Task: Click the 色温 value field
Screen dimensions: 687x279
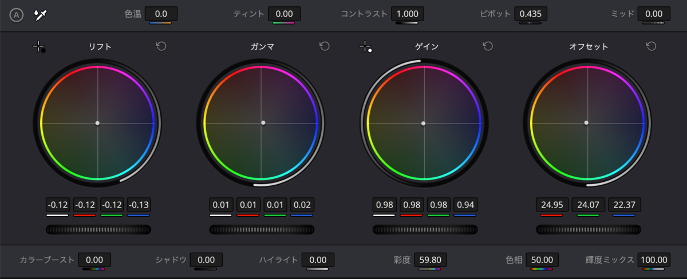Action: click(x=161, y=13)
